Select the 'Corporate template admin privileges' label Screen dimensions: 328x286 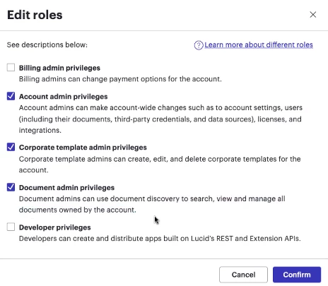click(x=83, y=148)
